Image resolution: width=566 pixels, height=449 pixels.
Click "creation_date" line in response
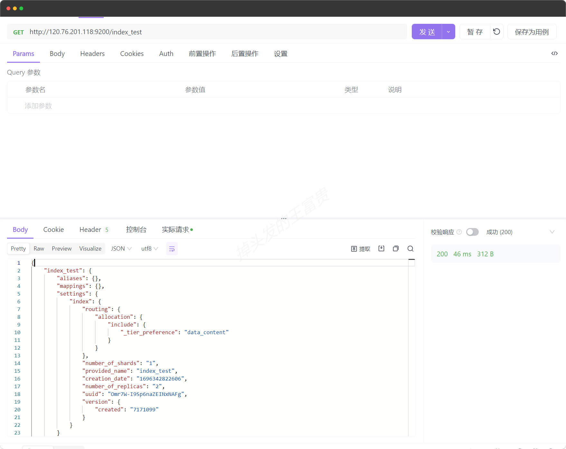[x=135, y=379]
